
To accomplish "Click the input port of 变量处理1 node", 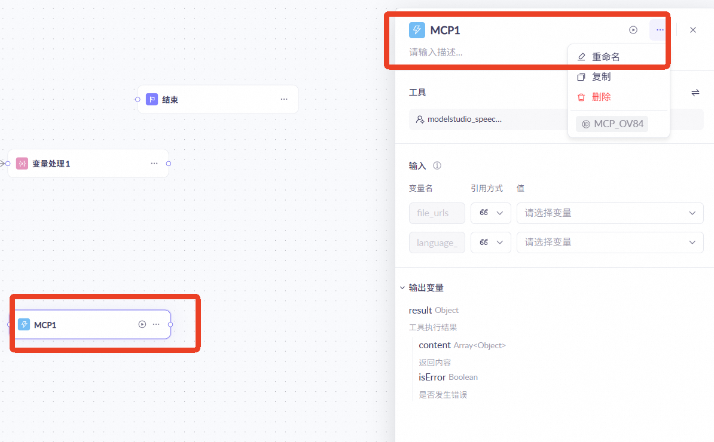I will (x=8, y=163).
